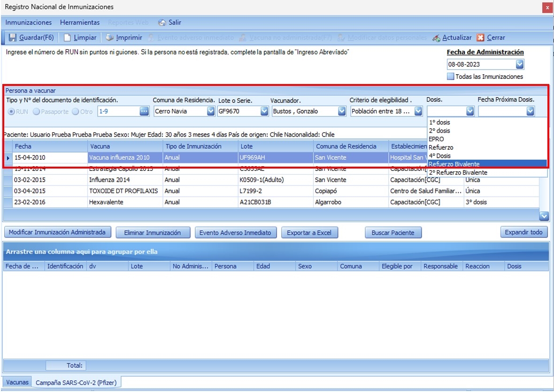This screenshot has width=554, height=392.
Task: Click Modificar Inmunización Administrada button
Action: coord(57,232)
